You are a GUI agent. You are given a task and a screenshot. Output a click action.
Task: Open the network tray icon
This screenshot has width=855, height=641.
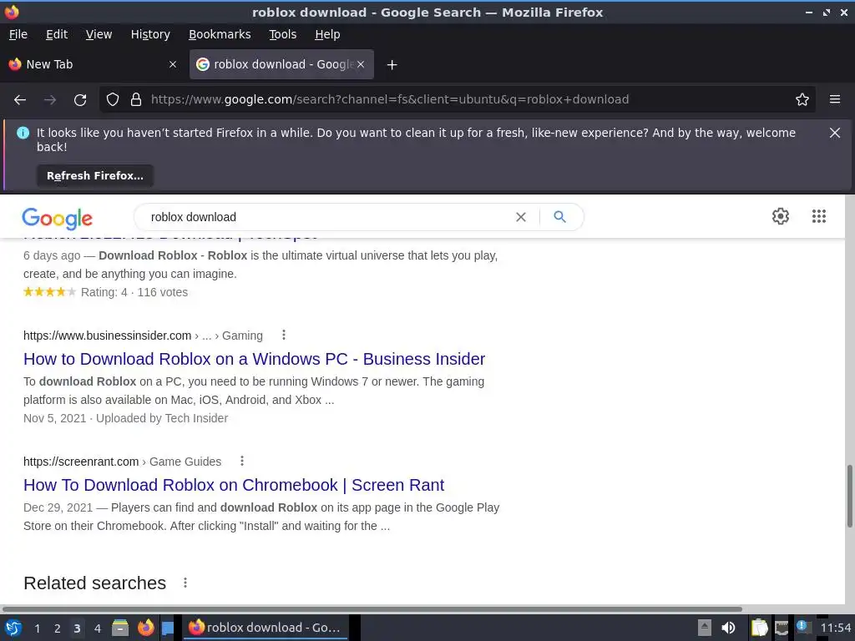click(782, 628)
